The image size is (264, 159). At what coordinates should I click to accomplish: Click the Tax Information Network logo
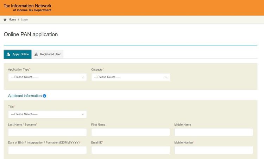(27, 8)
